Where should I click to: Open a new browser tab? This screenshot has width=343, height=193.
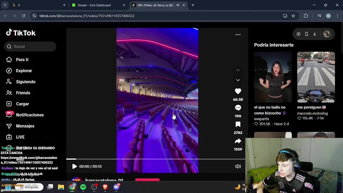[193, 5]
